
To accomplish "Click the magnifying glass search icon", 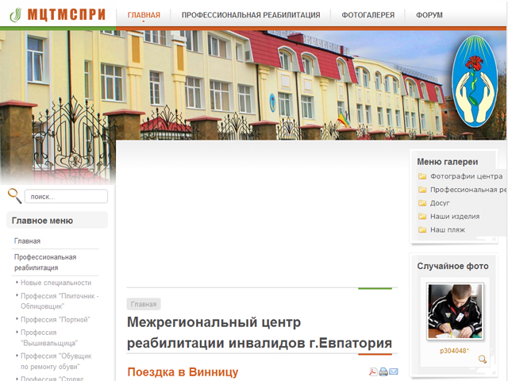I will click(x=14, y=196).
